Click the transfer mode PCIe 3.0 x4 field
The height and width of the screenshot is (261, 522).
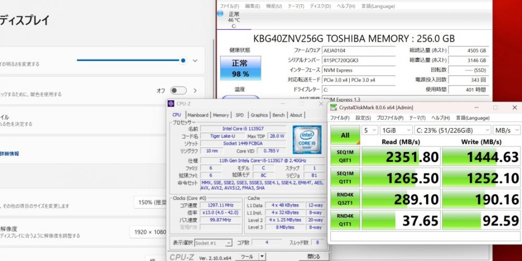[359, 80]
